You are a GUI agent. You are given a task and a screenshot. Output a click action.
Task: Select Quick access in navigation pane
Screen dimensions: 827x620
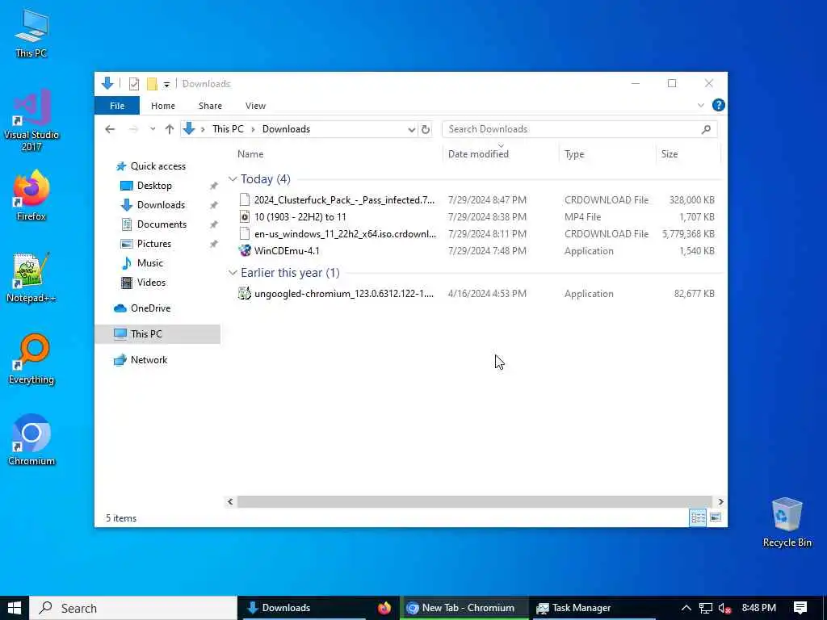click(157, 166)
